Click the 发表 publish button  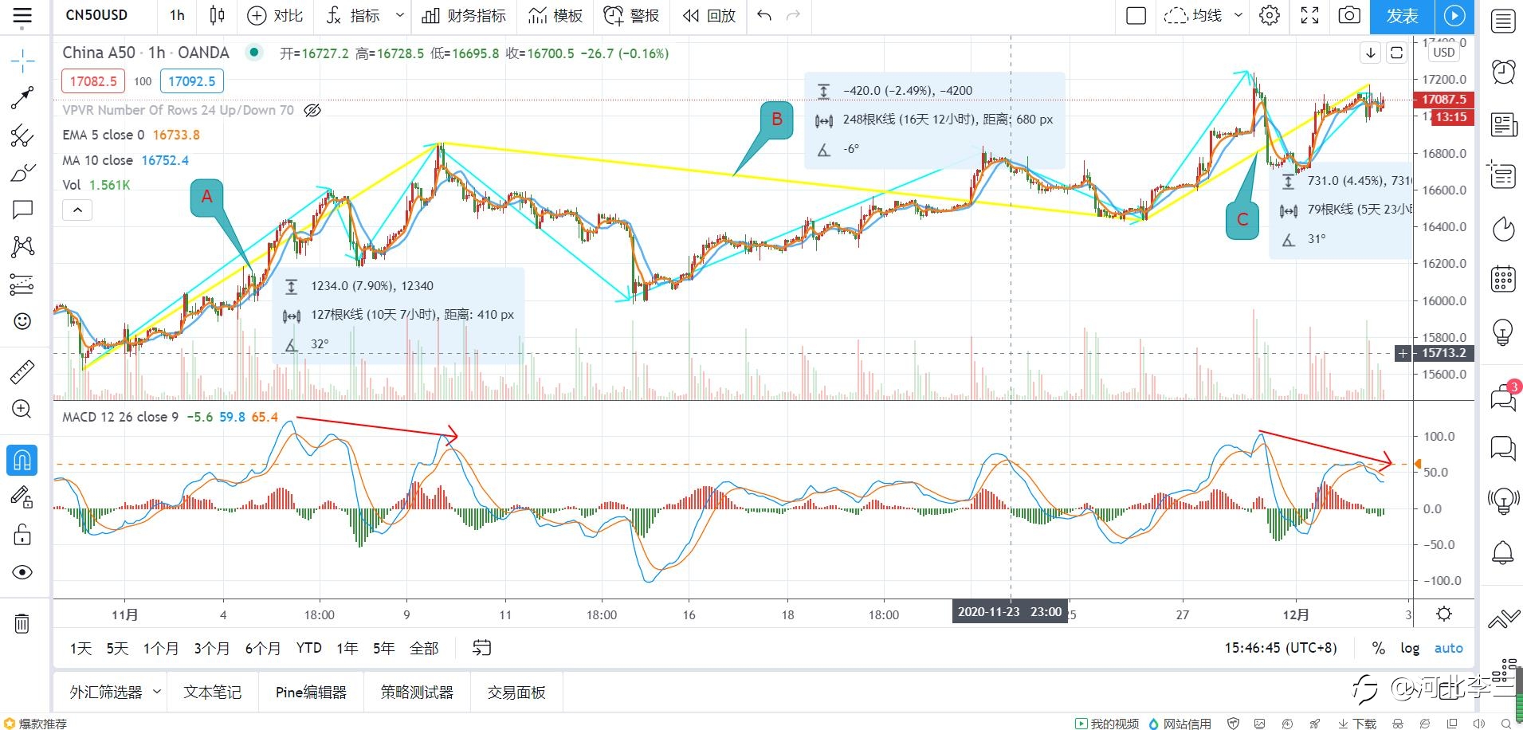(1403, 16)
